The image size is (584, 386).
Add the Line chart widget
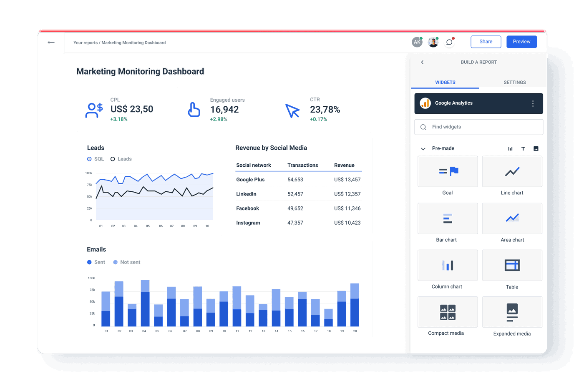tap(512, 171)
